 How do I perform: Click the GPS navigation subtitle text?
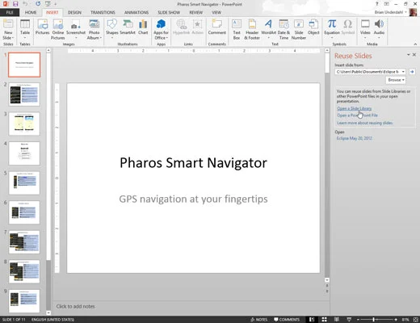coord(193,199)
